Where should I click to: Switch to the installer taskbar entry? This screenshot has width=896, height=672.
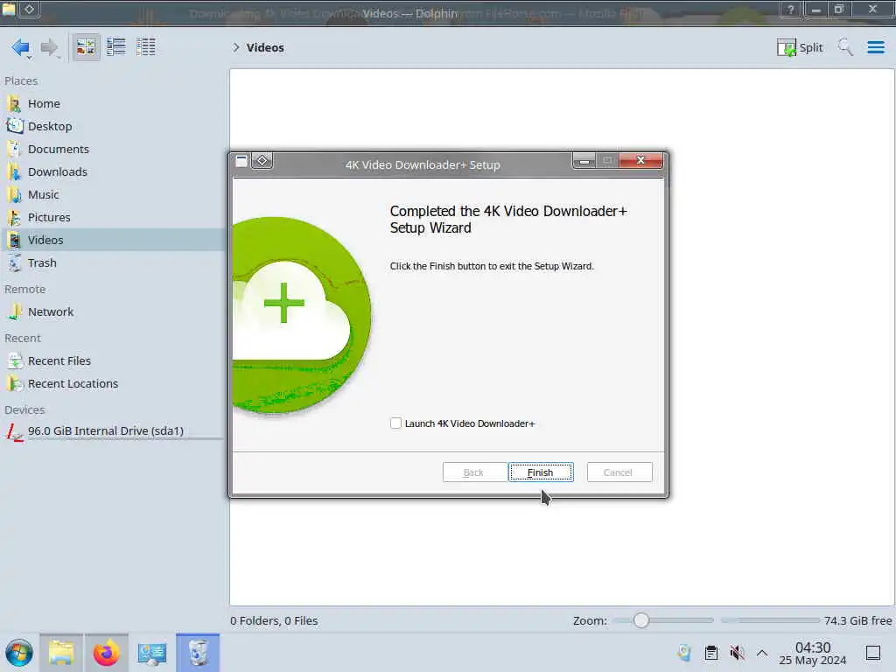(x=198, y=653)
